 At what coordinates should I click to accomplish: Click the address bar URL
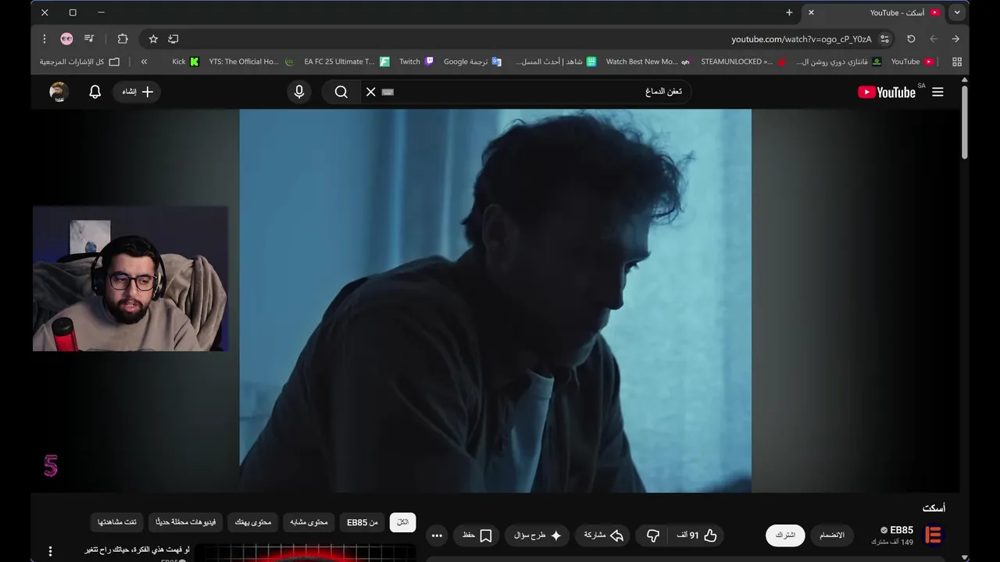(x=801, y=39)
